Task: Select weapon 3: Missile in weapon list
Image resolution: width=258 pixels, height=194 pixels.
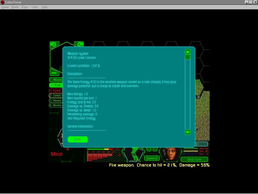Action: coord(56,101)
